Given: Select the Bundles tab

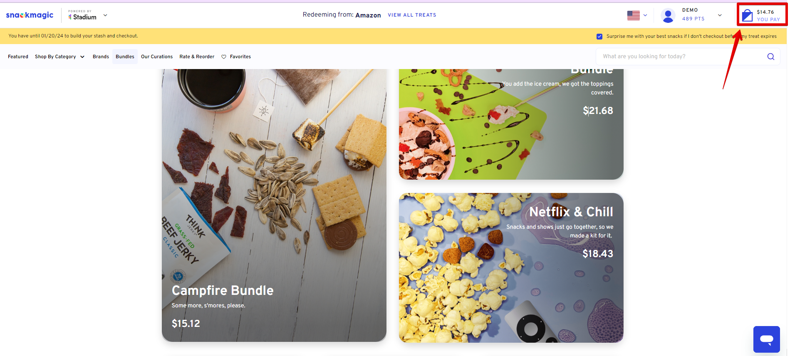Looking at the screenshot, I should (125, 57).
